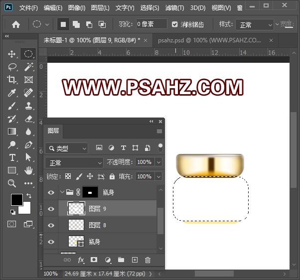Open the 样式 style dropdown

click(254, 25)
